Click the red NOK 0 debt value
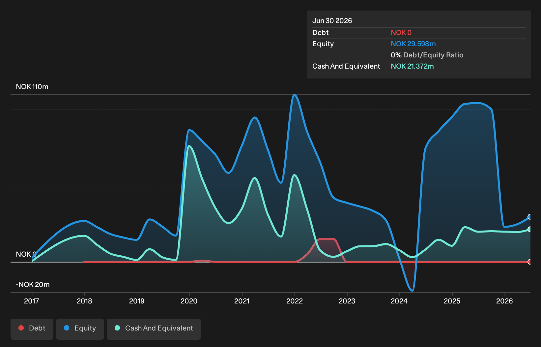The image size is (541, 347). 401,33
